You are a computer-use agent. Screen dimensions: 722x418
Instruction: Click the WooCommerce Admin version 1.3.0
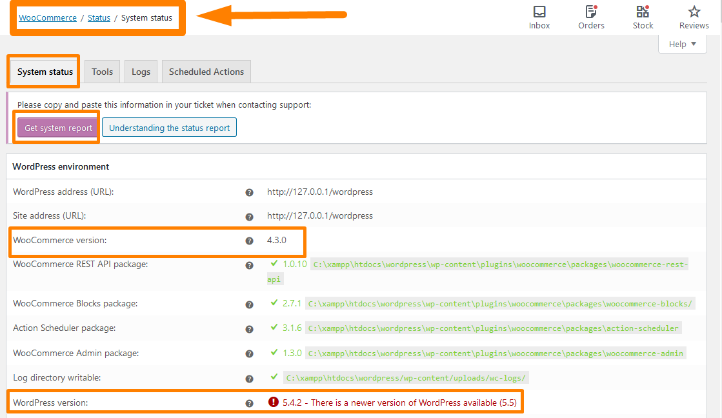click(x=292, y=353)
